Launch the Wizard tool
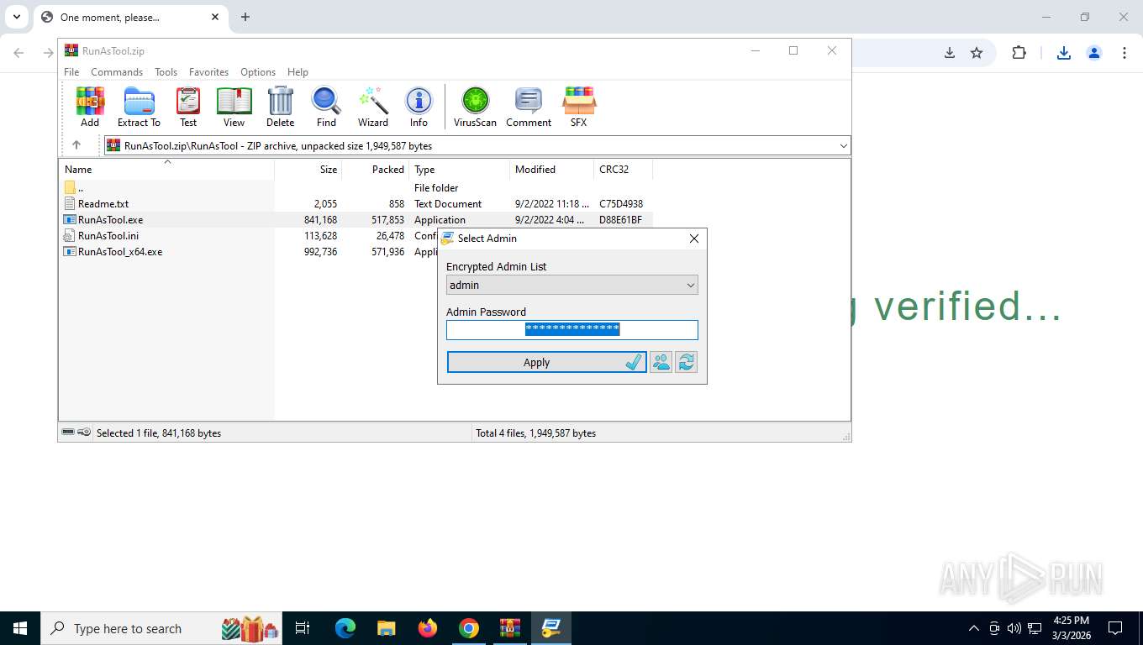 373,106
